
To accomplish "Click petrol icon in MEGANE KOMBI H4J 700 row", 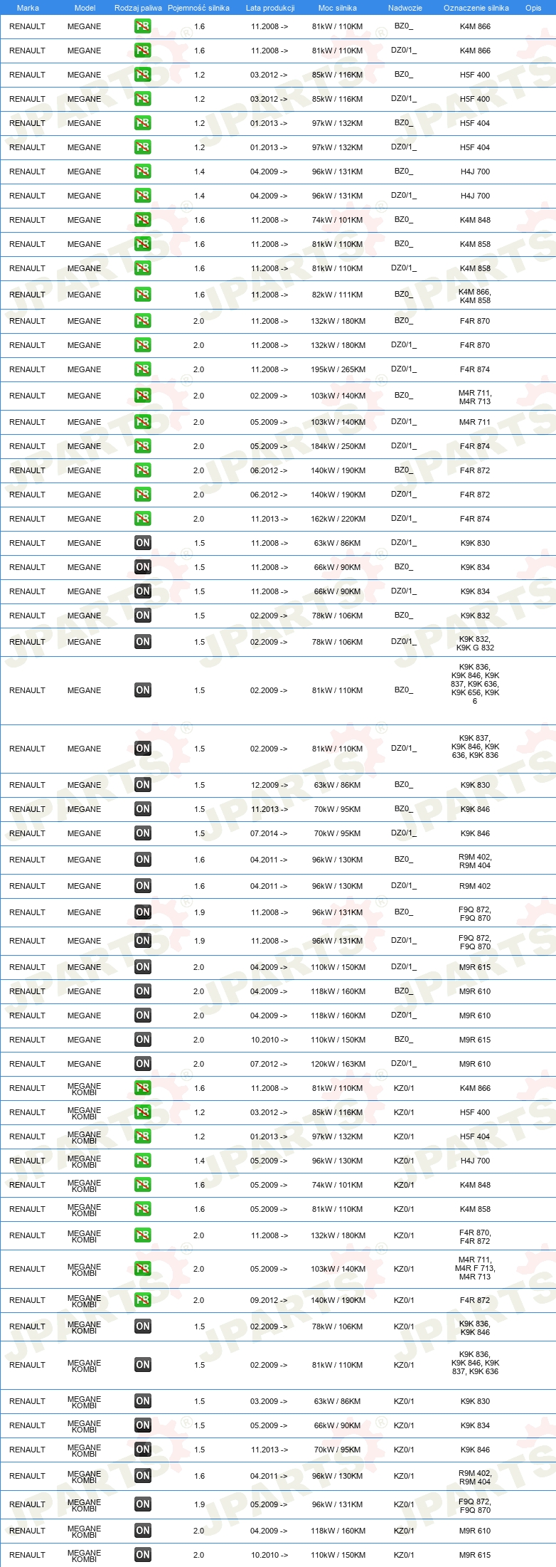I will tap(142, 1161).
